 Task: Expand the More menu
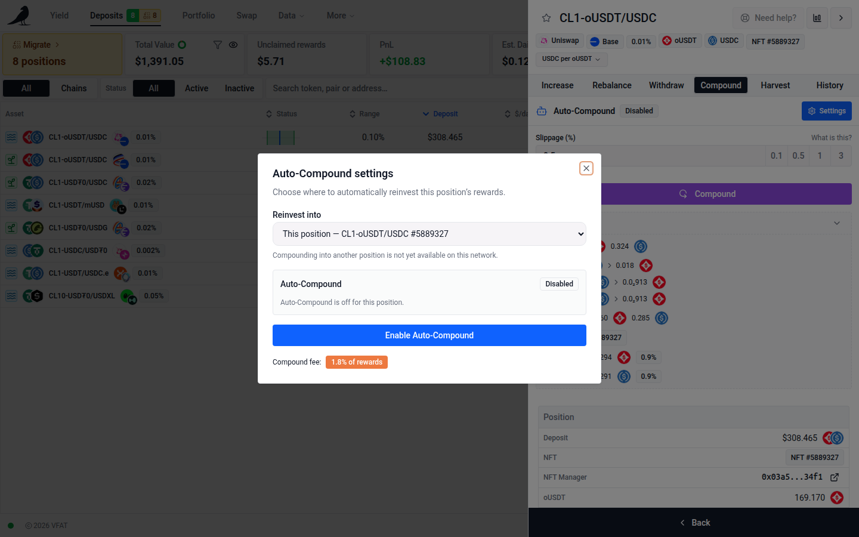point(341,16)
